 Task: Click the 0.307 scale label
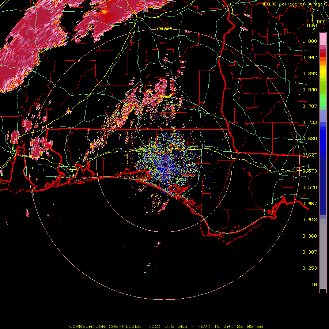(x=310, y=252)
